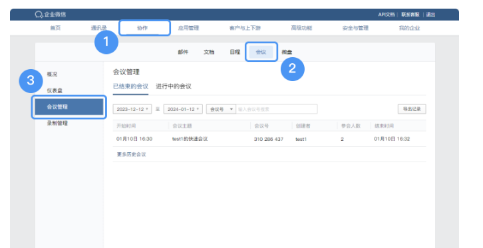This screenshot has width=483, height=248.
Task: Click the 开始时间 column header
Action: pos(126,126)
